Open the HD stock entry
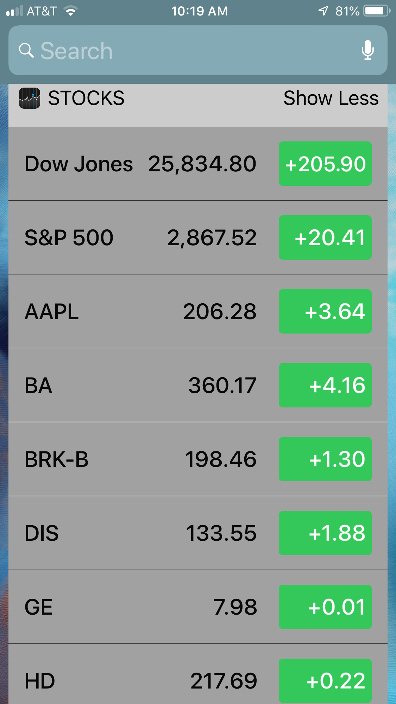The width and height of the screenshot is (396, 704). tap(198, 674)
